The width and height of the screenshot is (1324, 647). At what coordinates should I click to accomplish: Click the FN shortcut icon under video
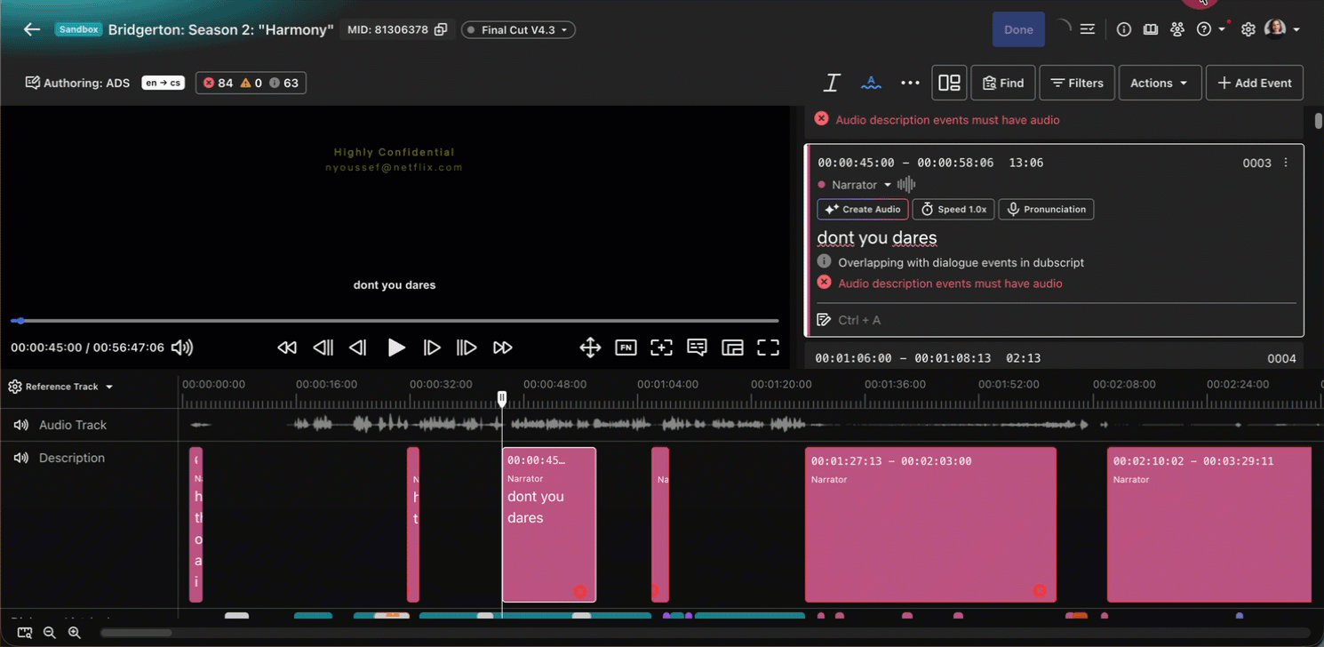[x=626, y=347]
